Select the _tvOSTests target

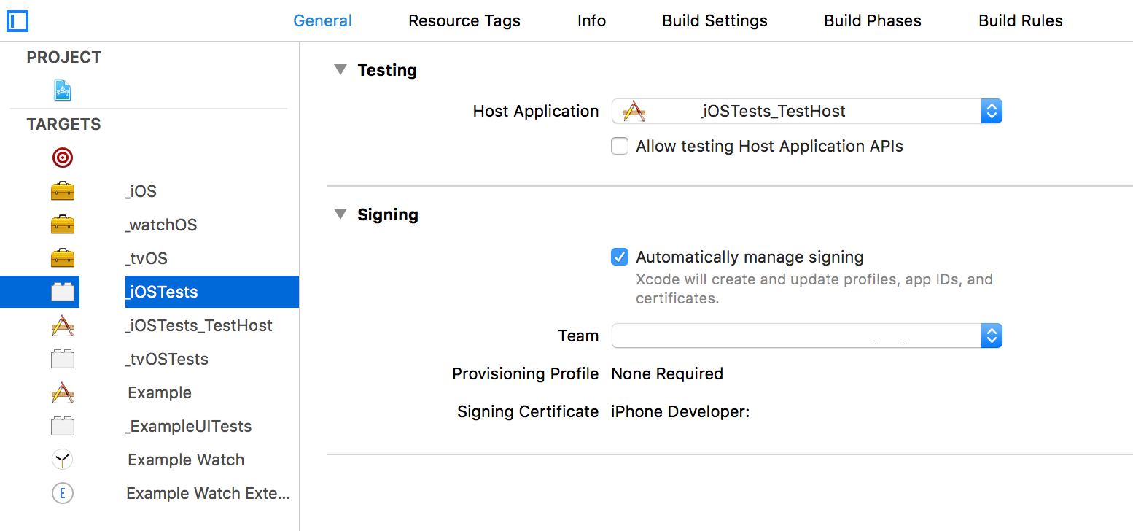[168, 359]
